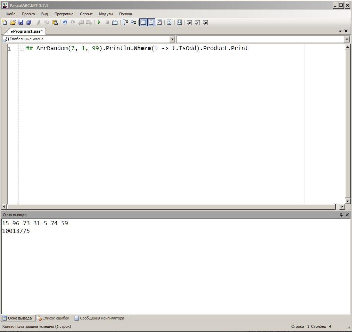Viewport: 352px width, 332px height.
Task: Toggle the input panel toolbar button
Action: 151,22
